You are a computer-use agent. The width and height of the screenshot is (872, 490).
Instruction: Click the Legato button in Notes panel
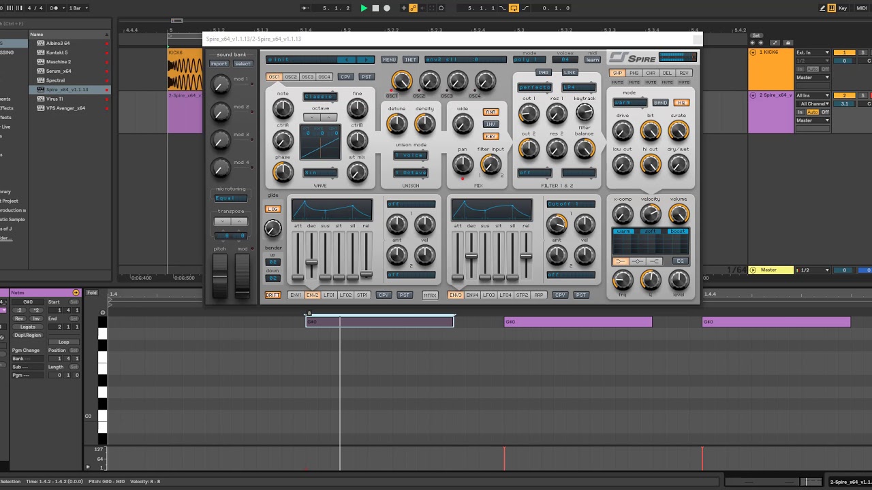point(28,327)
